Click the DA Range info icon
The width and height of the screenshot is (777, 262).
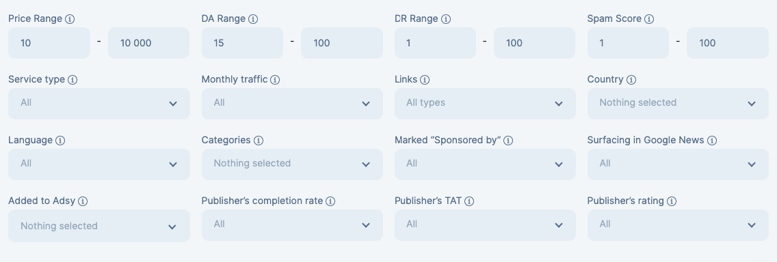point(253,19)
